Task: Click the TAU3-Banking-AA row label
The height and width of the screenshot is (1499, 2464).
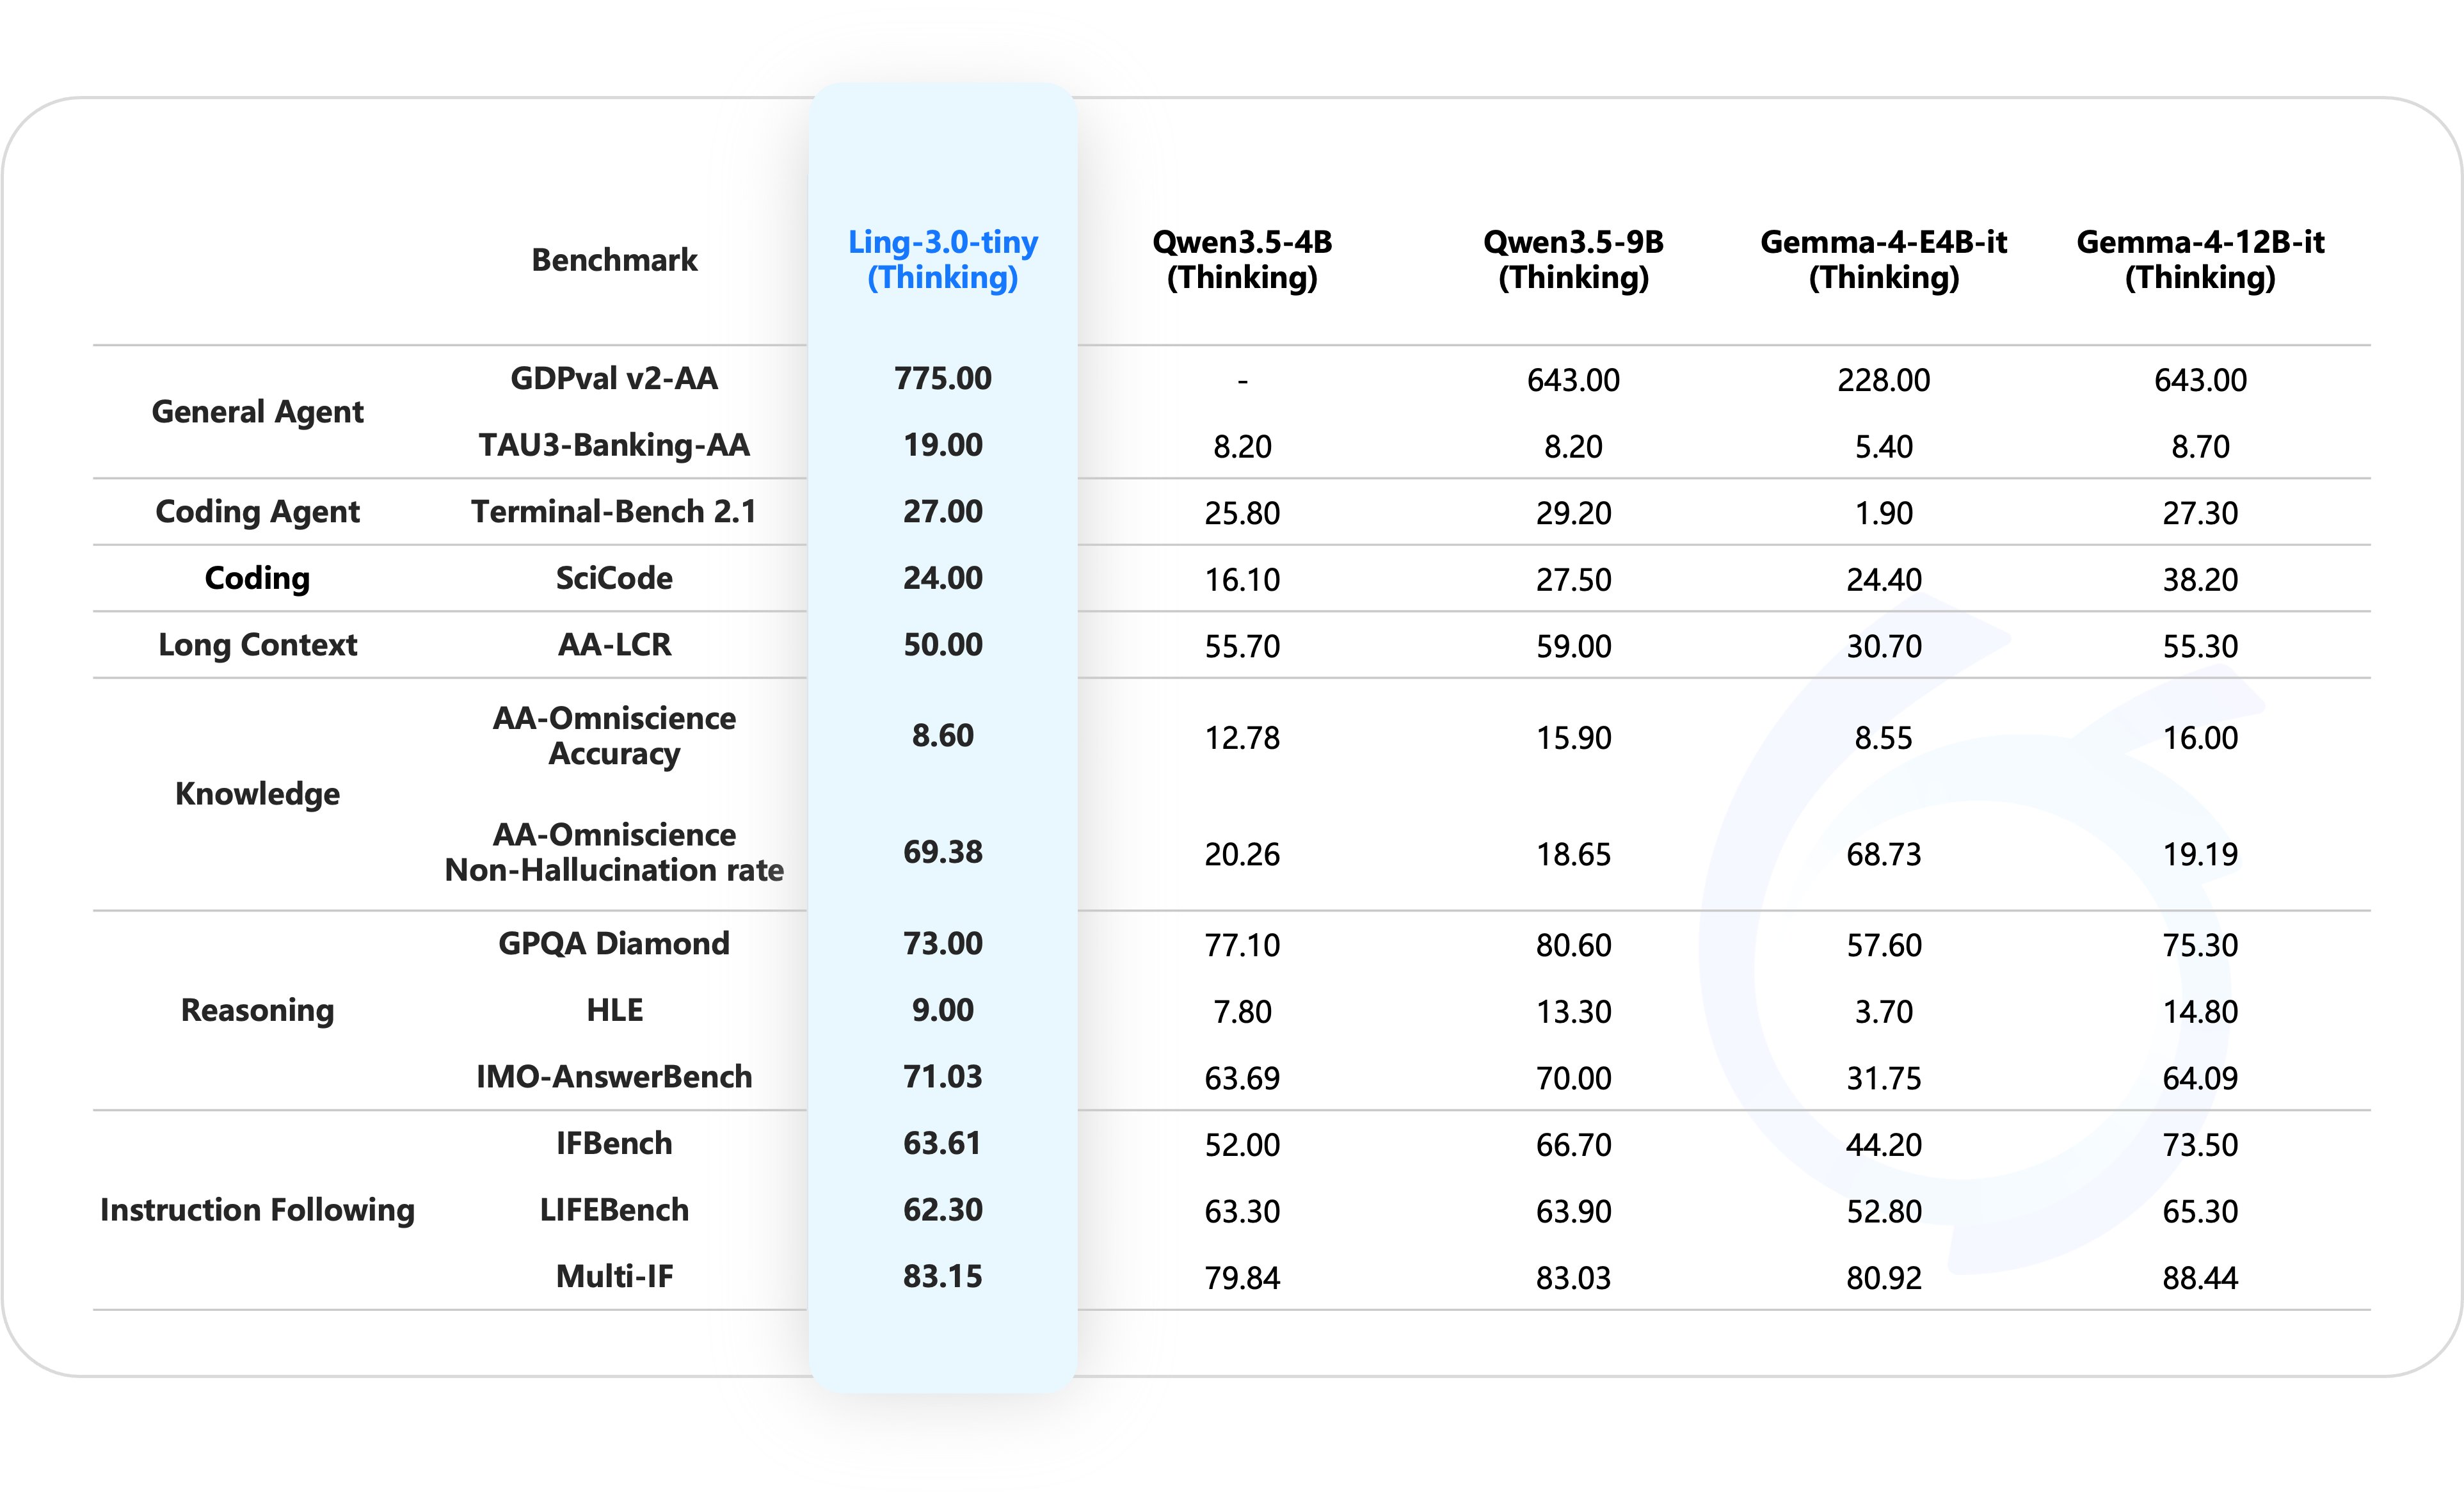Action: pyautogui.click(x=614, y=445)
